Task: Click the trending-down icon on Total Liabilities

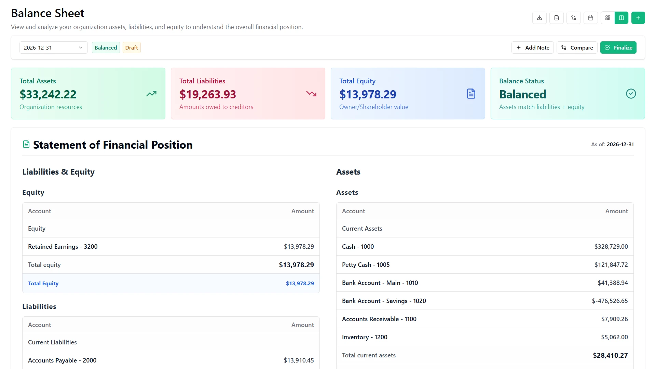Action: click(311, 94)
